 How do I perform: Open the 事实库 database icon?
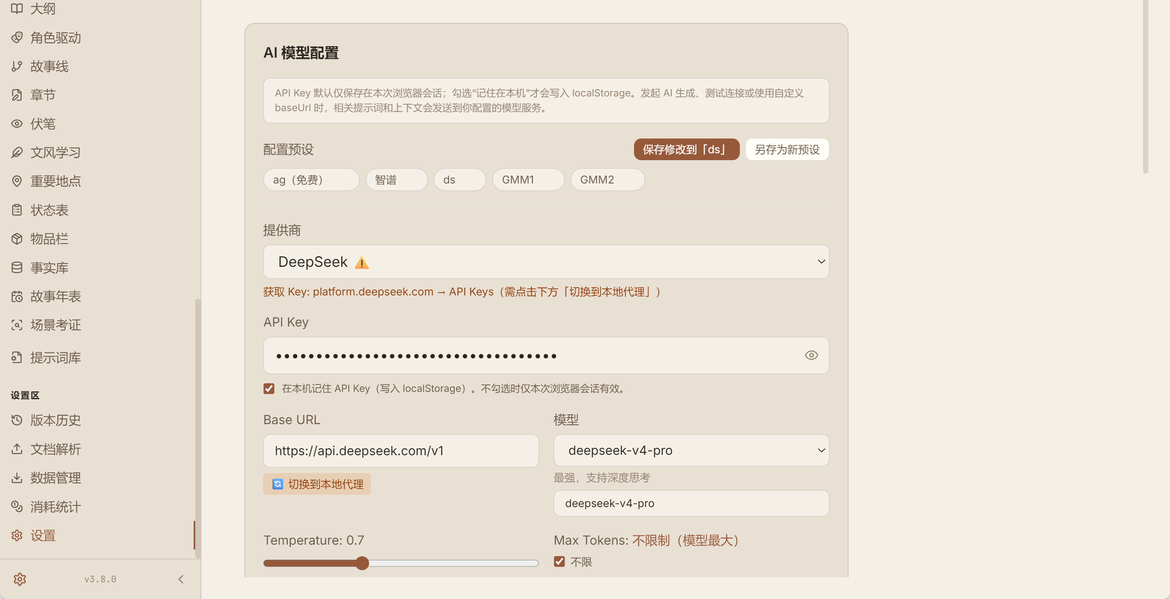tap(17, 268)
